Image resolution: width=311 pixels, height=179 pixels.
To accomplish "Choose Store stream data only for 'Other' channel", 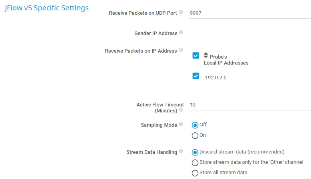I will (195, 163).
